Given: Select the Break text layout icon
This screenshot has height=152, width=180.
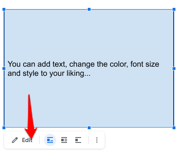Looking at the screenshot, I should [78, 140].
